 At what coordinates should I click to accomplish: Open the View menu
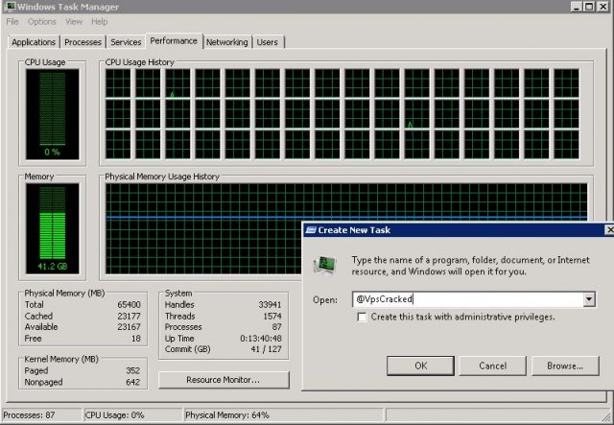coord(74,21)
